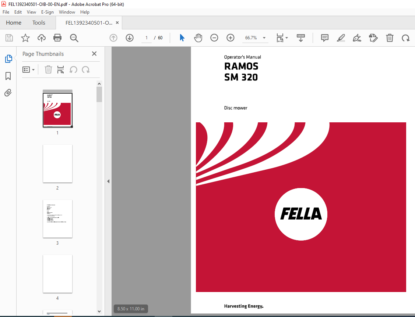Screen dimensions: 415x317
Task: Open Page Thumbnails sidebar icon
Action: pyautogui.click(x=8, y=59)
